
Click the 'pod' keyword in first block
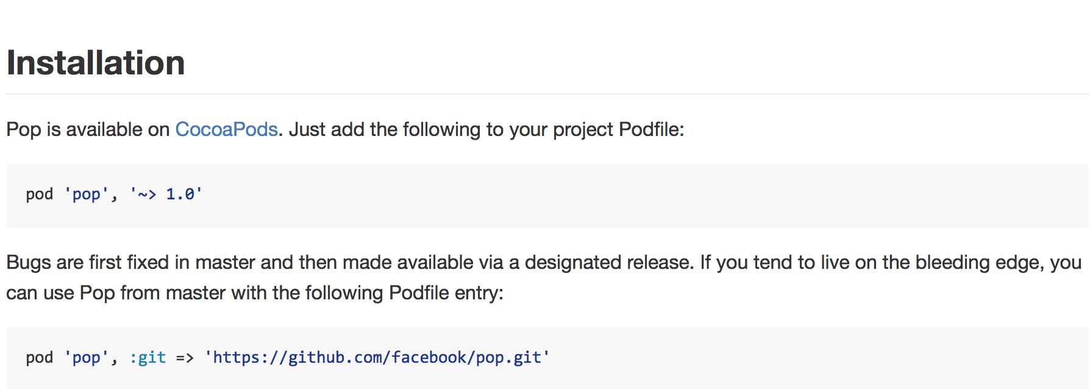40,194
